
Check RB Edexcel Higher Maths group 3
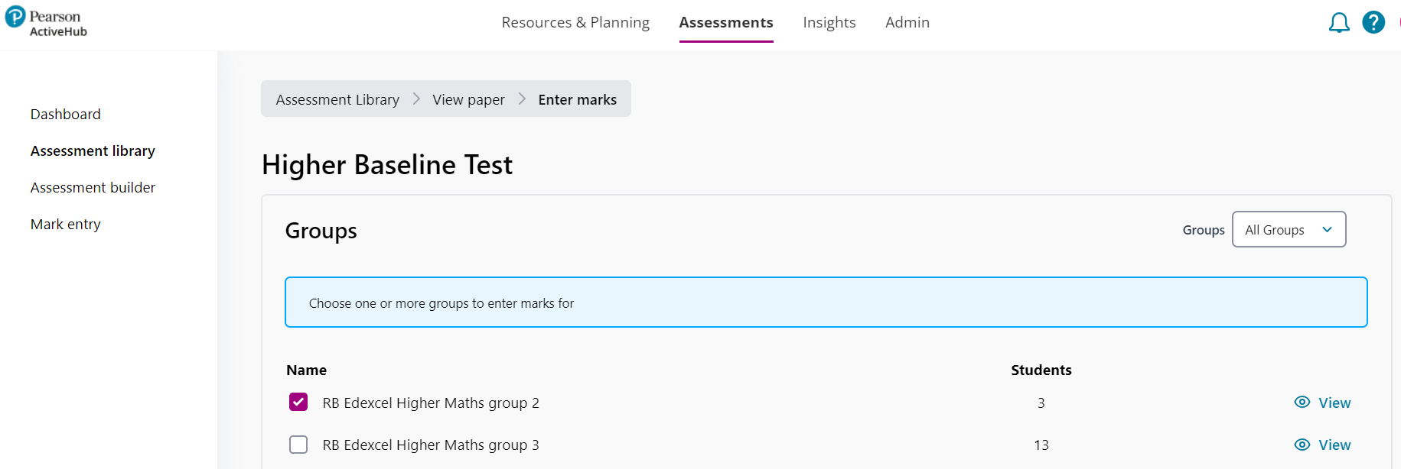point(298,445)
